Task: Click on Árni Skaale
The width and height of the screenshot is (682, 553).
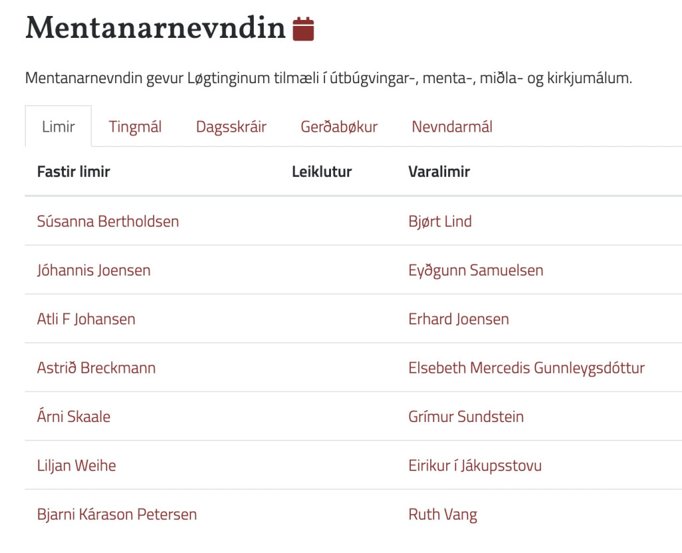Action: [x=74, y=417]
